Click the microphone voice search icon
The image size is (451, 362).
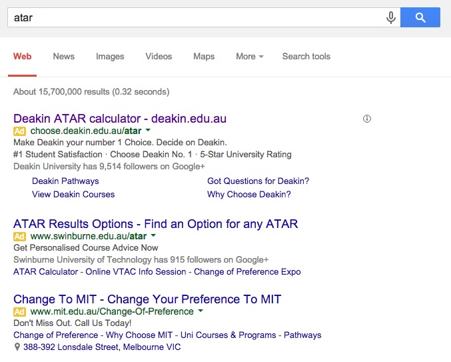tap(390, 17)
